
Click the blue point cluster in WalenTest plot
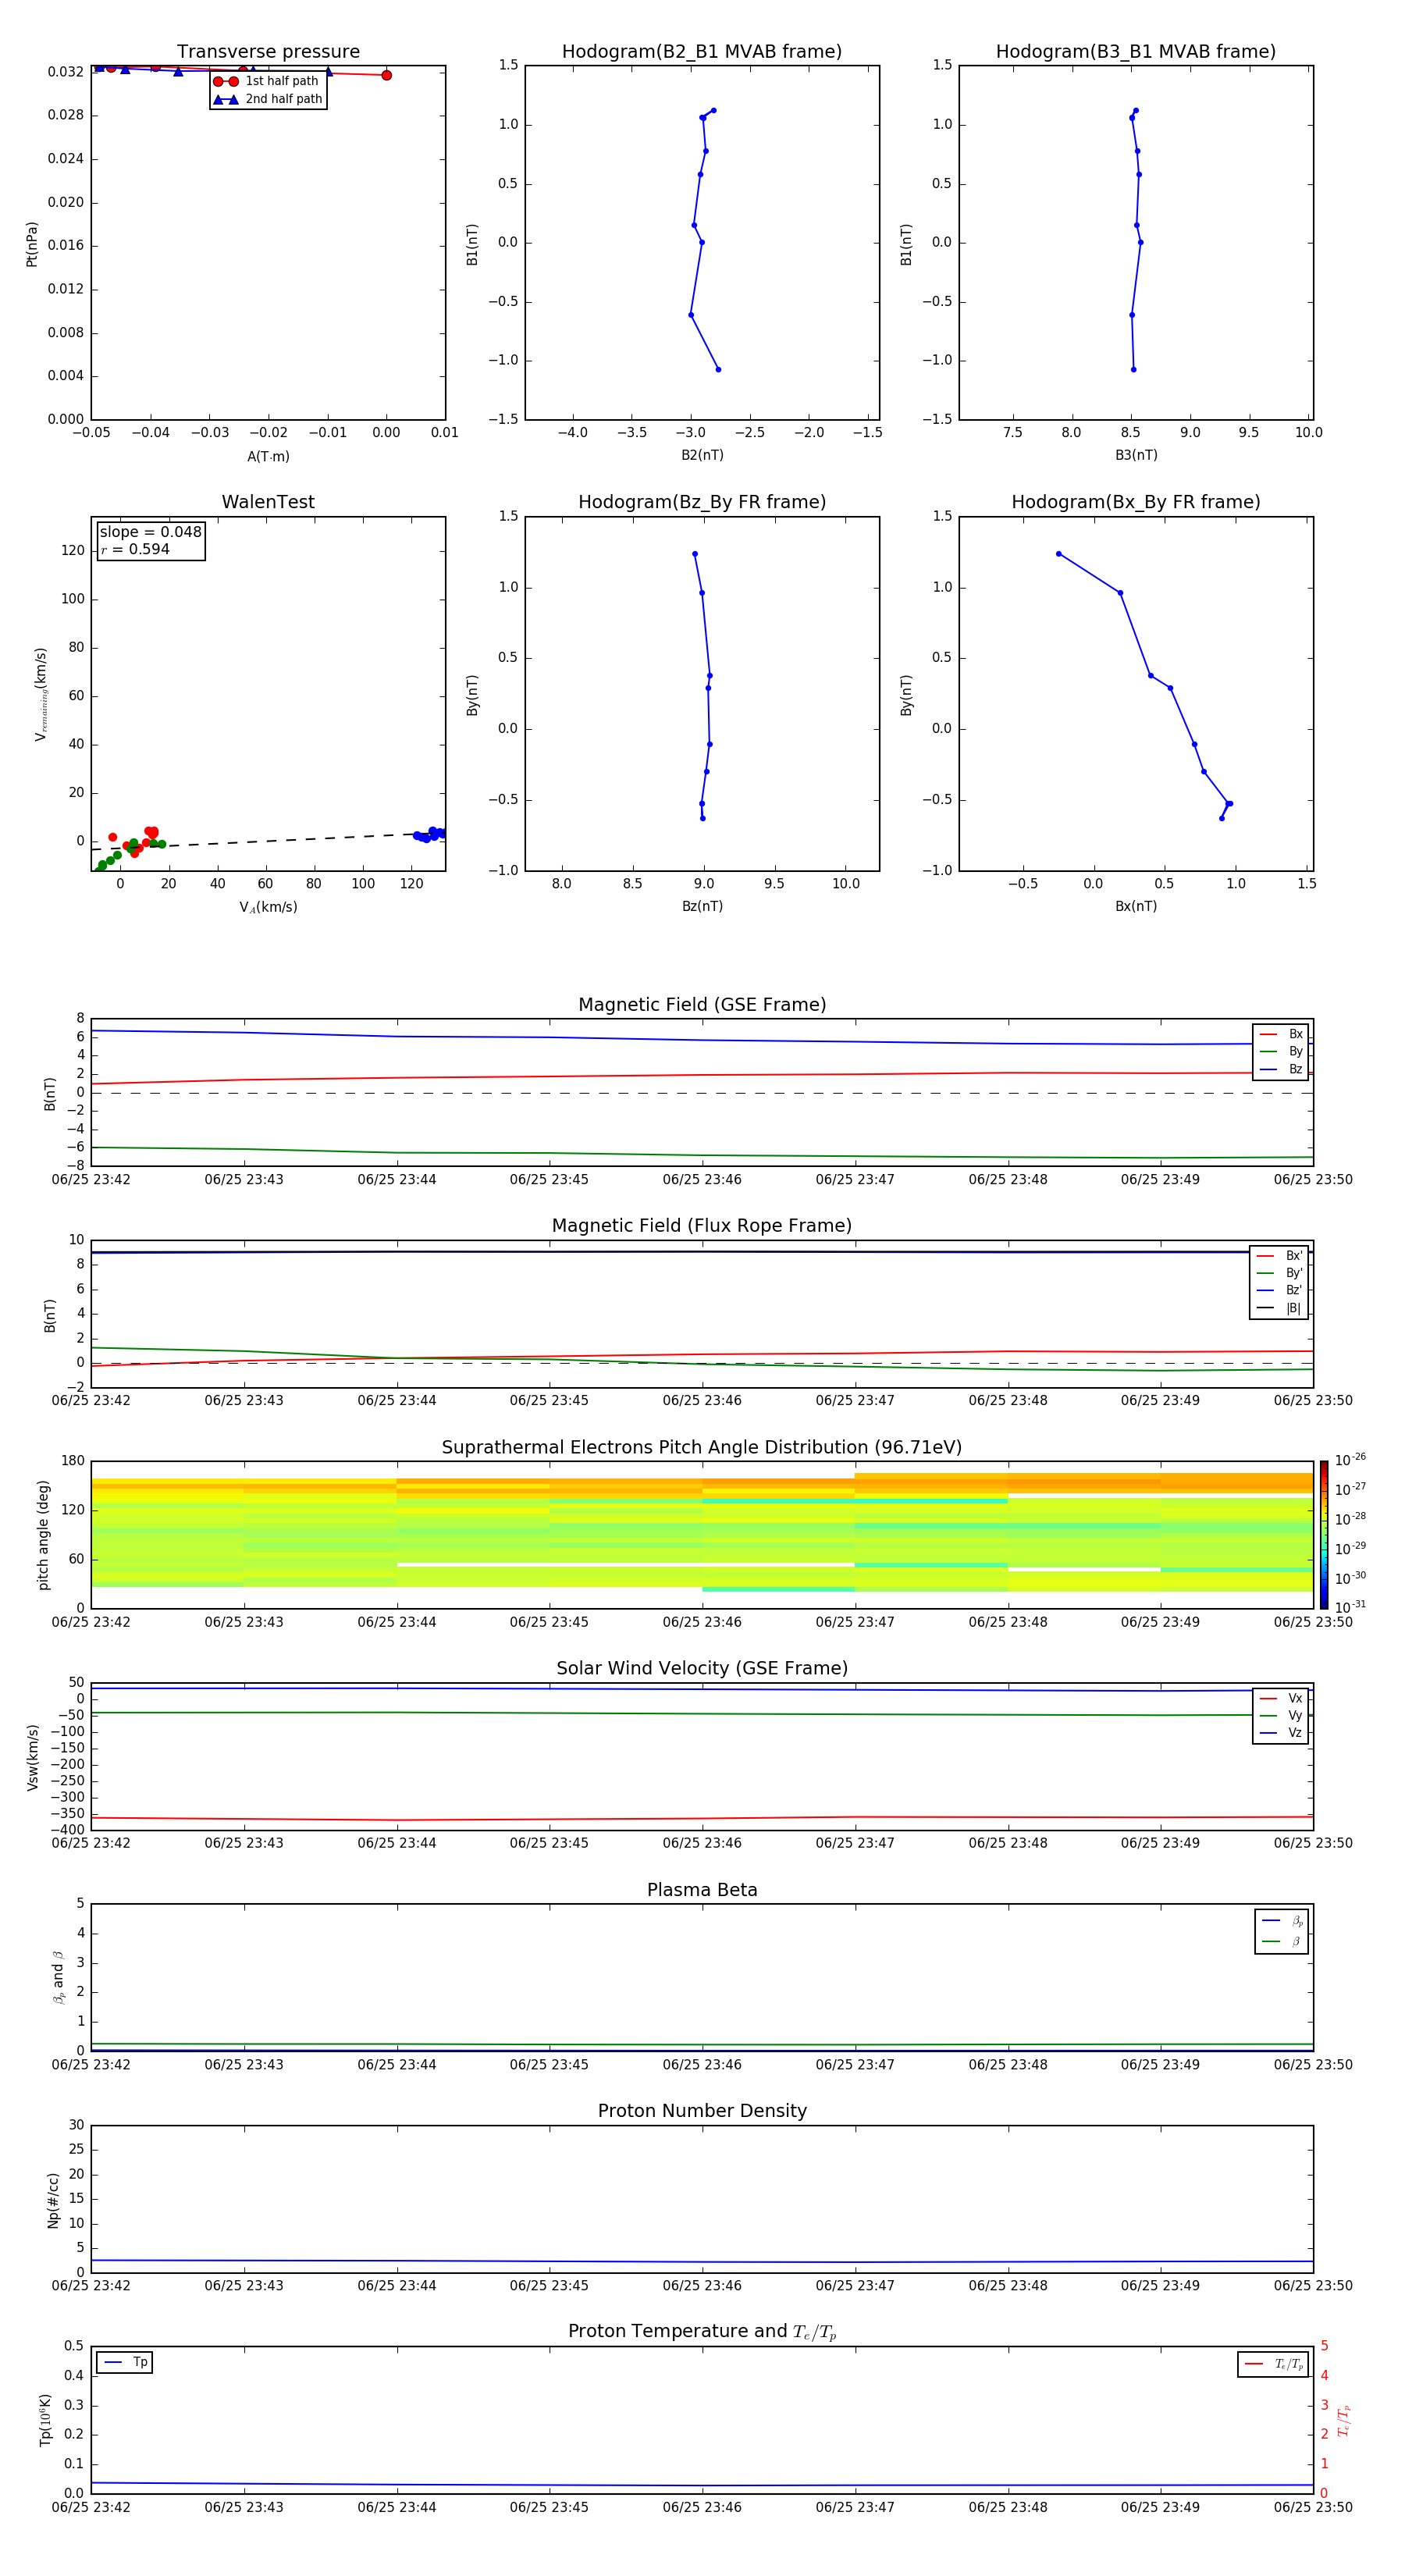pyautogui.click(x=430, y=834)
